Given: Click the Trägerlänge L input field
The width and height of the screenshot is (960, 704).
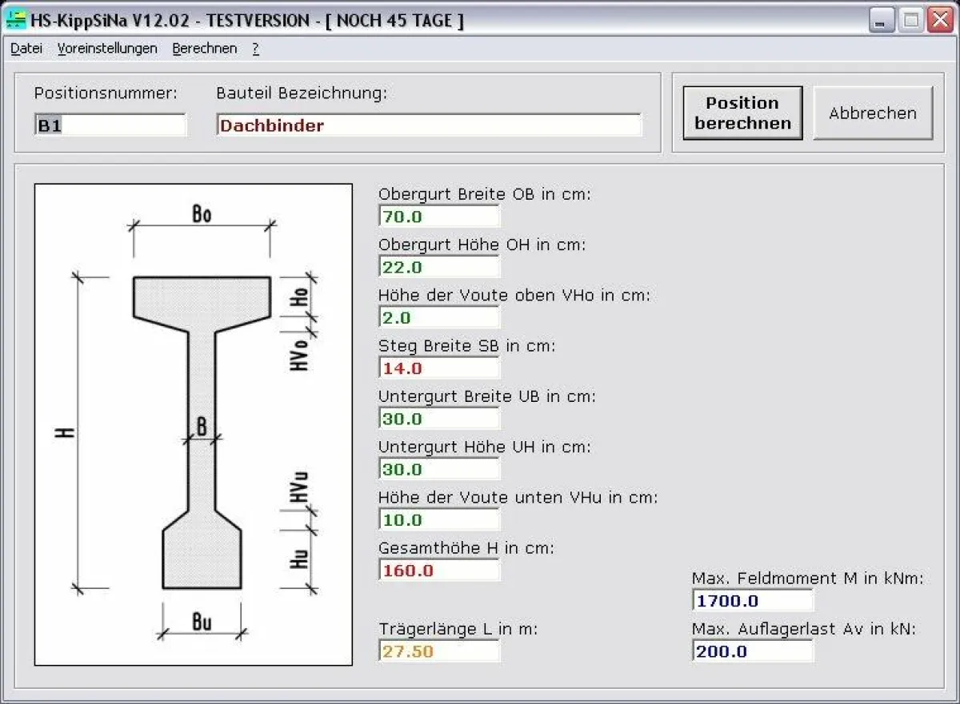Looking at the screenshot, I should pyautogui.click(x=439, y=651).
